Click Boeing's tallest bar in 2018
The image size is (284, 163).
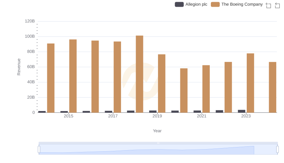(x=140, y=74)
